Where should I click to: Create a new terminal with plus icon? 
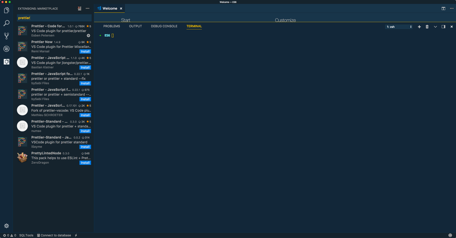coord(419,27)
